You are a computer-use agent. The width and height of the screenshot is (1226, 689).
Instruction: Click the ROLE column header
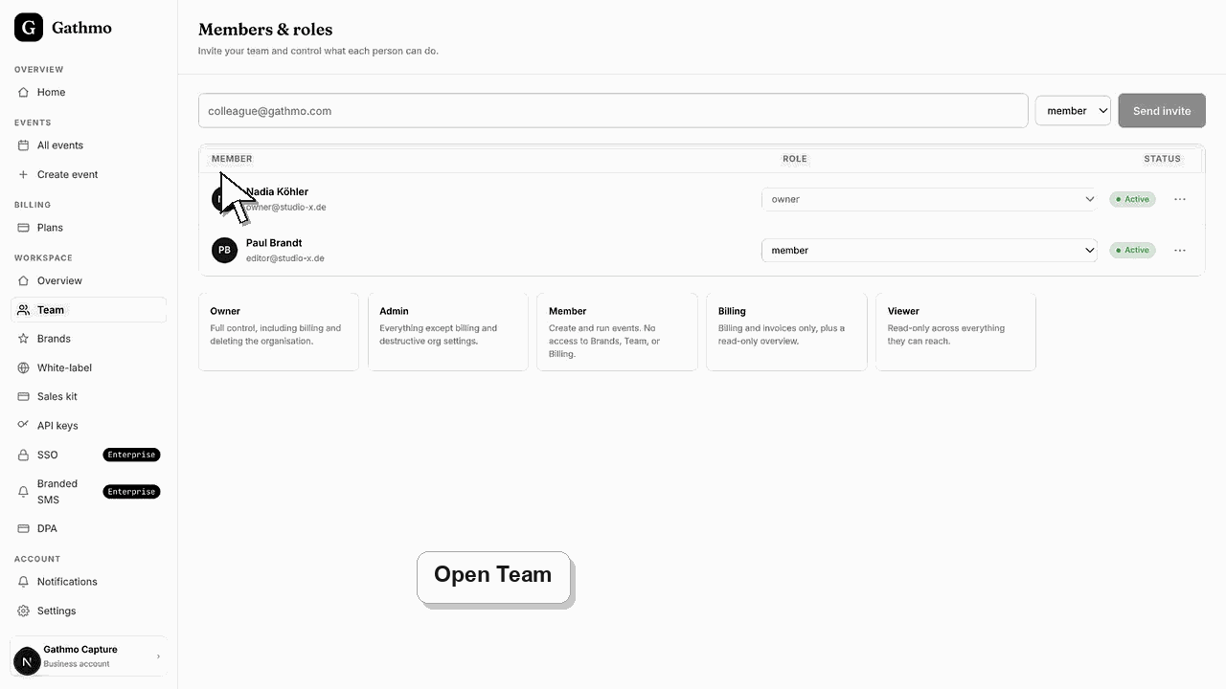click(x=795, y=159)
